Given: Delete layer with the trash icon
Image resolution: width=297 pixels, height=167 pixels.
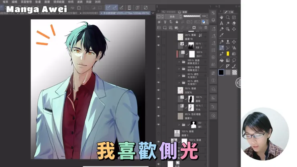Looking at the screenshot, I should [206, 28].
